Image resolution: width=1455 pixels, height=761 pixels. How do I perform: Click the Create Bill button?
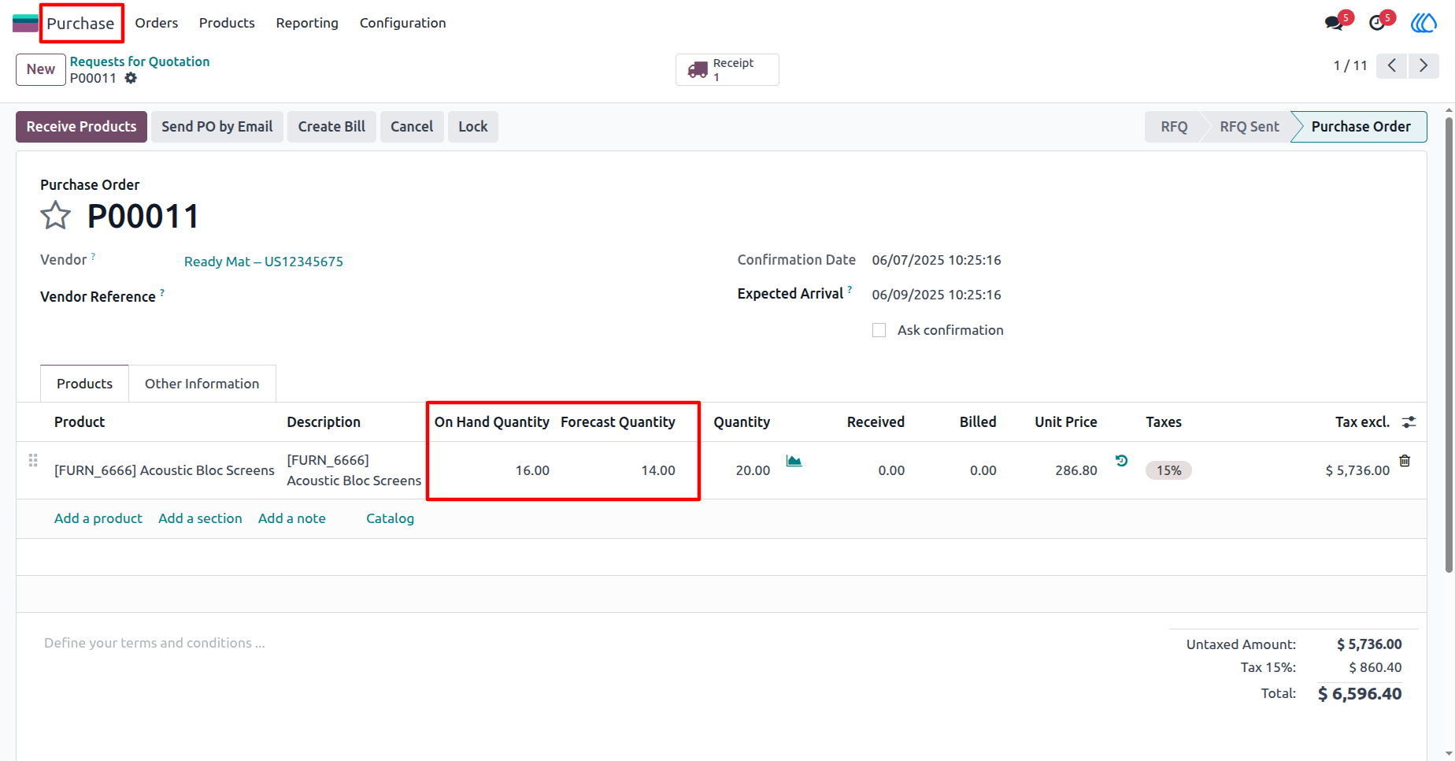[x=331, y=127]
